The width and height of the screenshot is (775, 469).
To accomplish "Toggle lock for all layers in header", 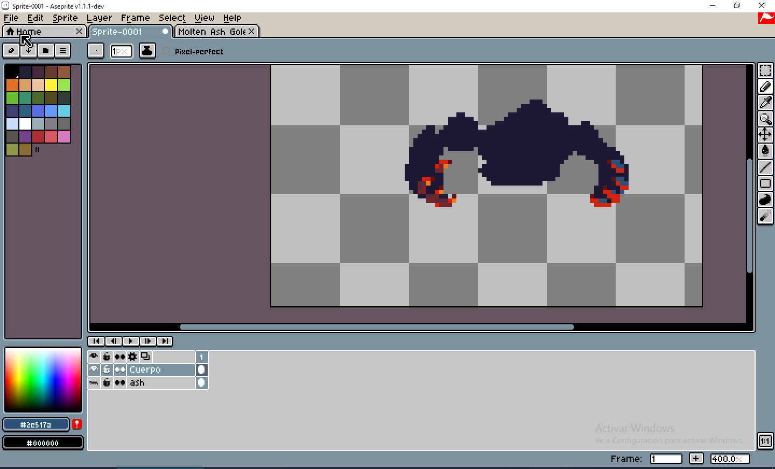I will [x=107, y=357].
